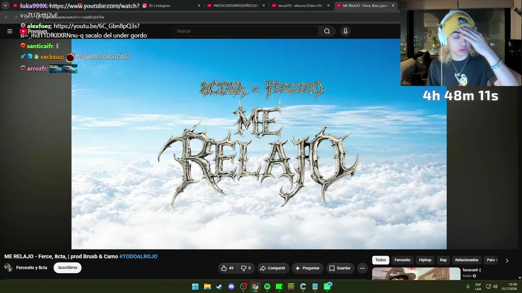Show more filter chips with right arrow
This screenshot has width=522, height=293.
click(x=507, y=260)
